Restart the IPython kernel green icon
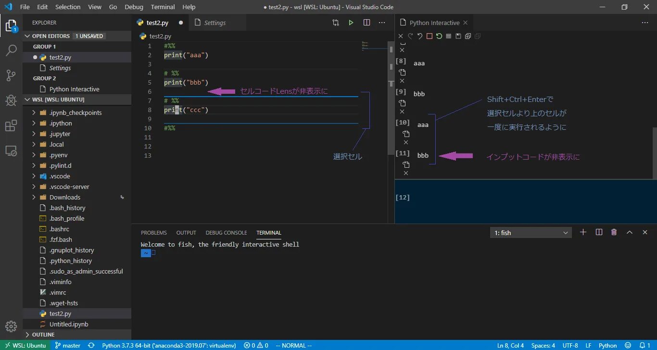 click(439, 36)
